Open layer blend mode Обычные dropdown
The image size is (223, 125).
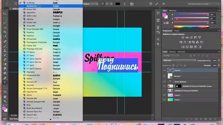tap(179, 60)
